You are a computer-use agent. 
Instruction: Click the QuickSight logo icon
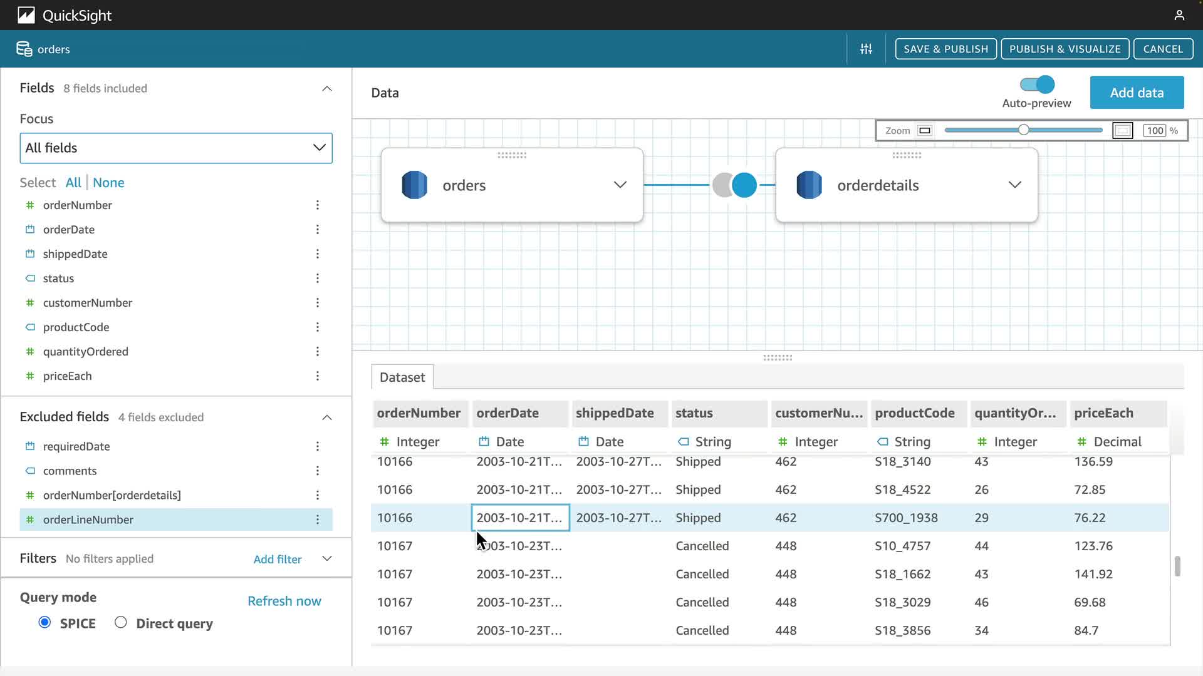pyautogui.click(x=26, y=15)
